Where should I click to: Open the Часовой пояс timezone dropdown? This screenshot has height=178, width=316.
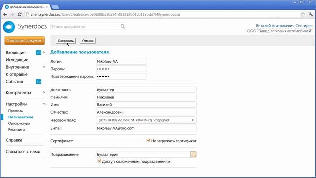click(x=146, y=120)
